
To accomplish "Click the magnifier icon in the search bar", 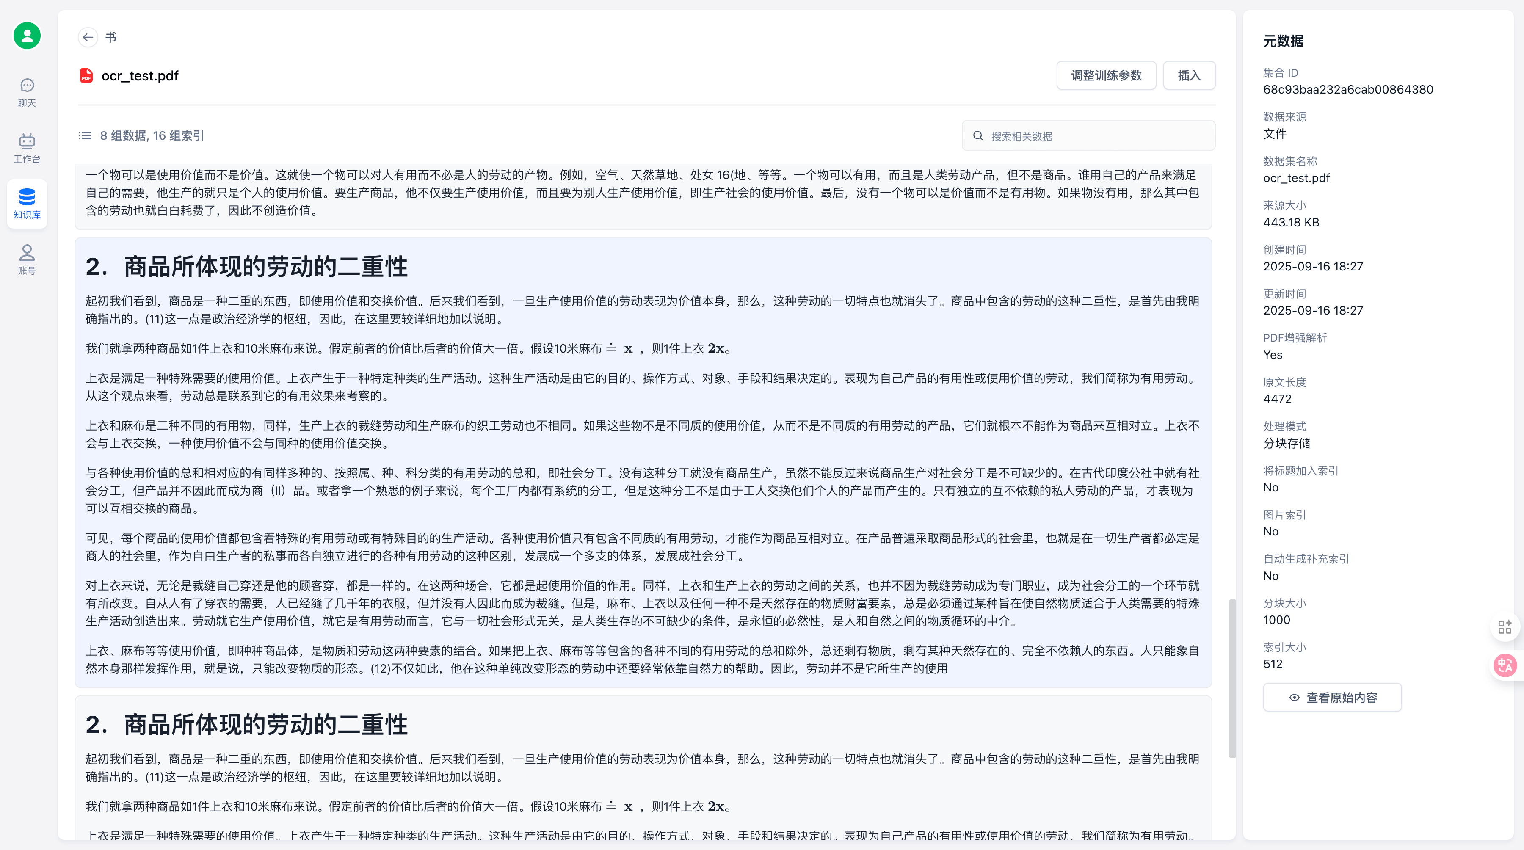I will pyautogui.click(x=978, y=135).
